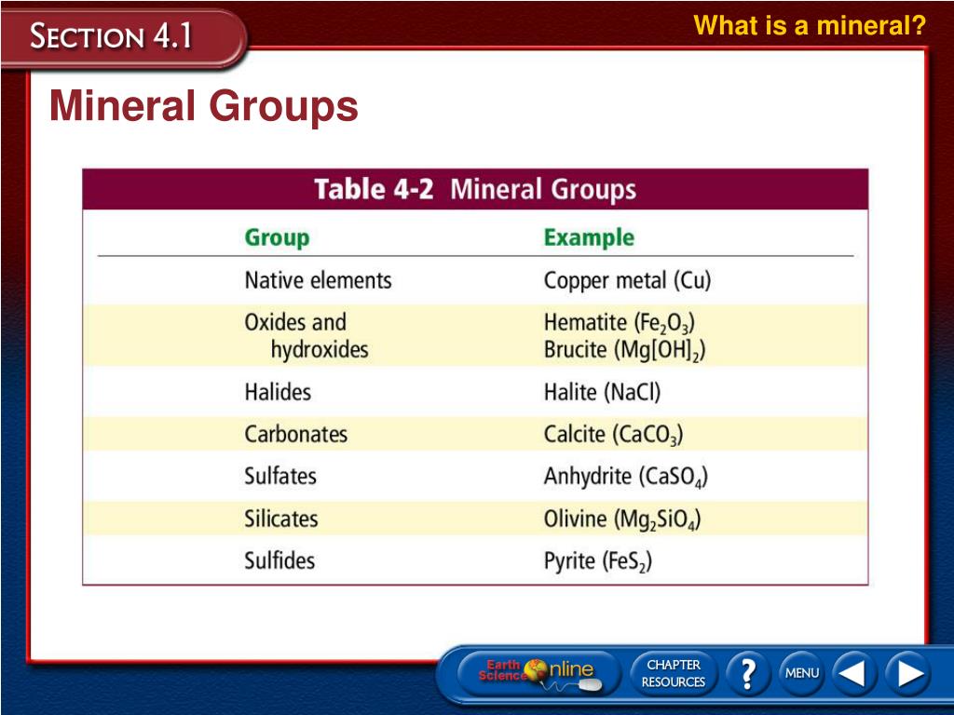954x715 pixels.
Task: Click the 'Mineral Groups' slide title
Action: [x=204, y=106]
